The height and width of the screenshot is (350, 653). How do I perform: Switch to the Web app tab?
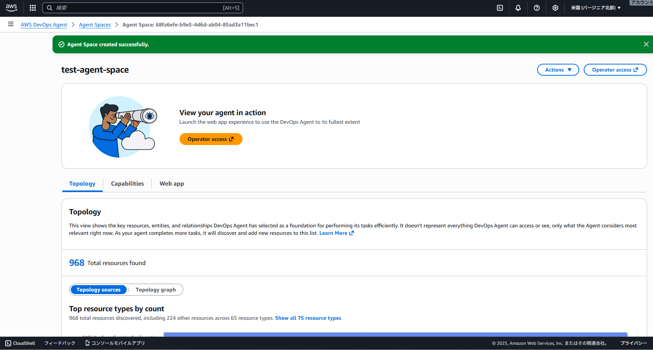point(172,184)
